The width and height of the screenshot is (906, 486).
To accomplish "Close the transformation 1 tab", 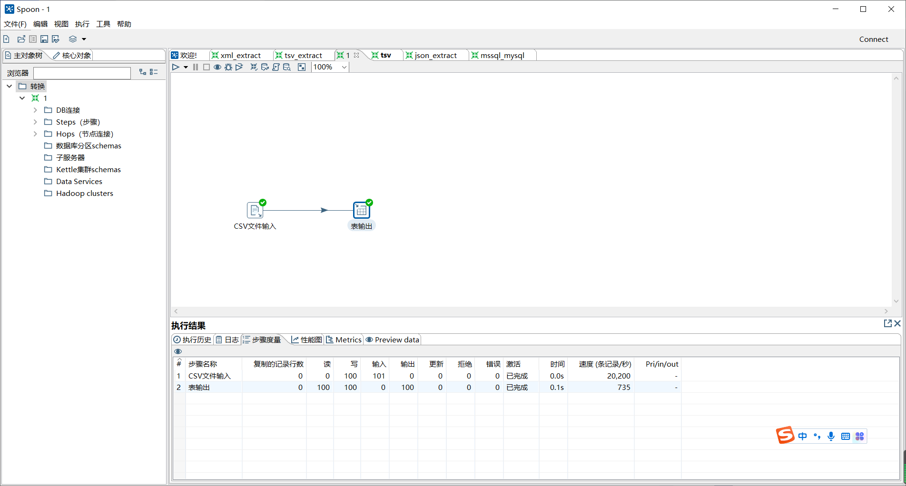I will 356,55.
